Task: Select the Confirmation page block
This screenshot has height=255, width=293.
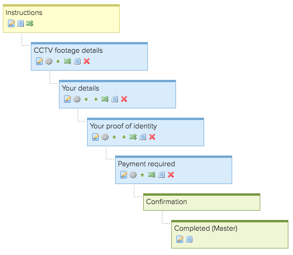Action: click(x=201, y=202)
